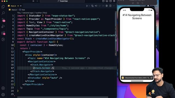Screen dimensions: 175x98
Task: Open the editor More Actions ellipsis menu
Action: click(x=114, y=6)
